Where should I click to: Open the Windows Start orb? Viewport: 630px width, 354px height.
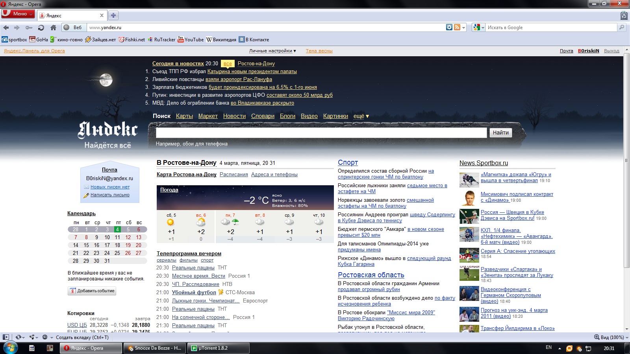point(10,348)
